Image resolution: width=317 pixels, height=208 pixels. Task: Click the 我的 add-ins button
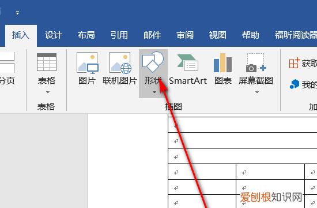click(x=303, y=84)
